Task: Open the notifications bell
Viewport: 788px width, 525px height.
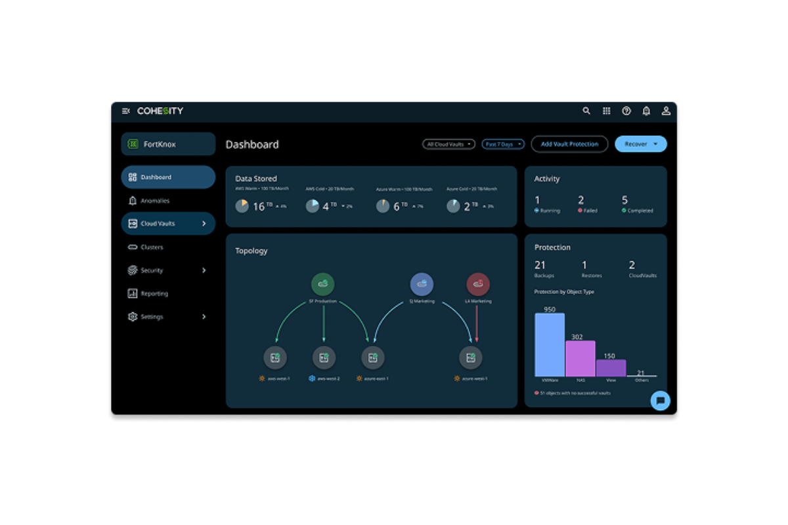Action: [x=646, y=111]
